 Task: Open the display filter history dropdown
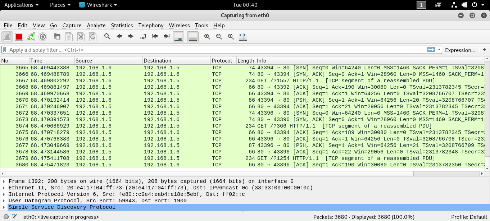point(439,50)
